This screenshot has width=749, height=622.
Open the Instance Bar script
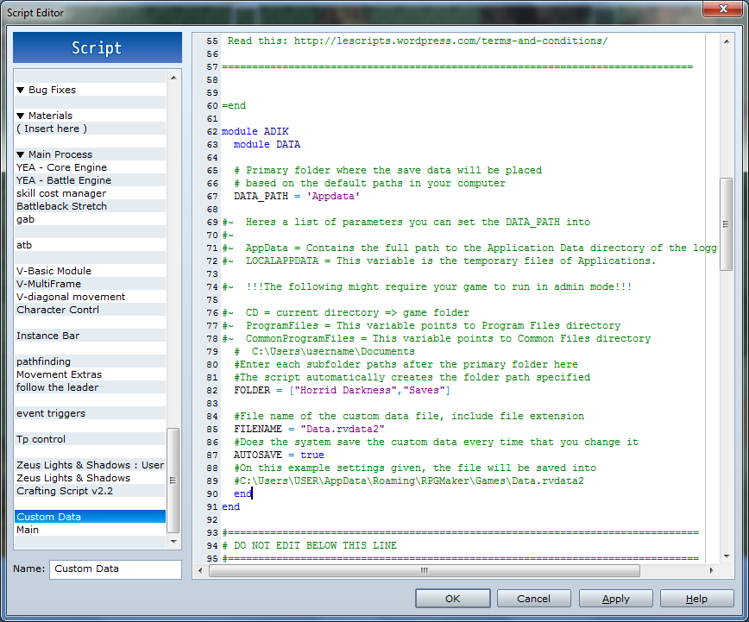pyautogui.click(x=91, y=336)
